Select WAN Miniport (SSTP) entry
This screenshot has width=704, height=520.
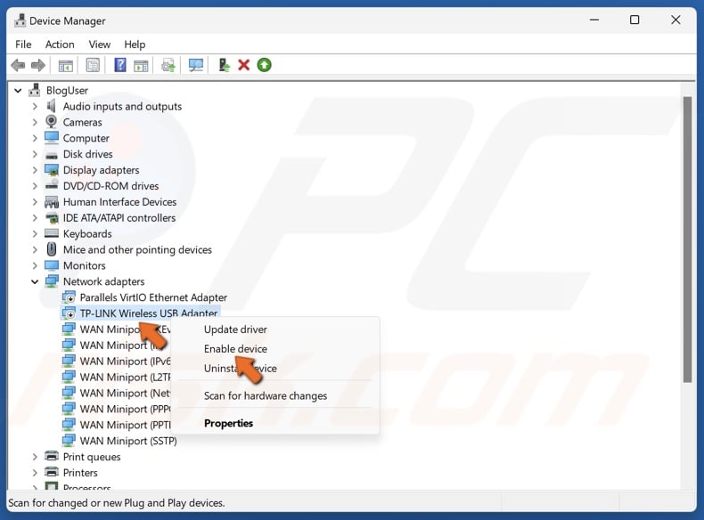click(128, 441)
